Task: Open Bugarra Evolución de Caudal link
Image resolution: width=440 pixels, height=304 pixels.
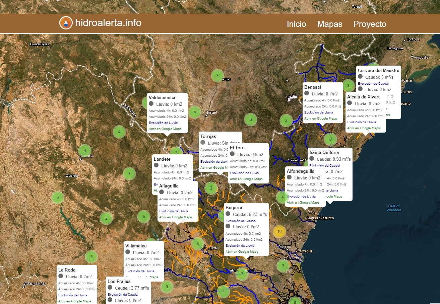Action: coord(241,221)
